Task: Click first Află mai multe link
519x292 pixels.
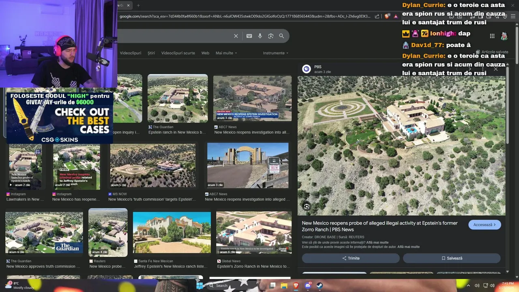Action: click(377, 243)
